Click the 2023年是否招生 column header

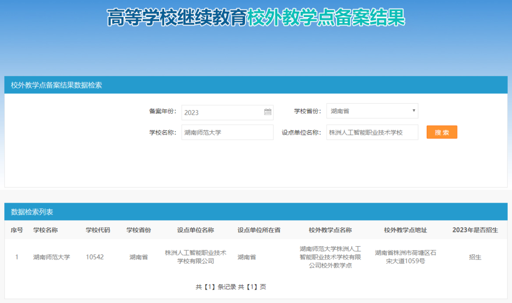(475, 231)
